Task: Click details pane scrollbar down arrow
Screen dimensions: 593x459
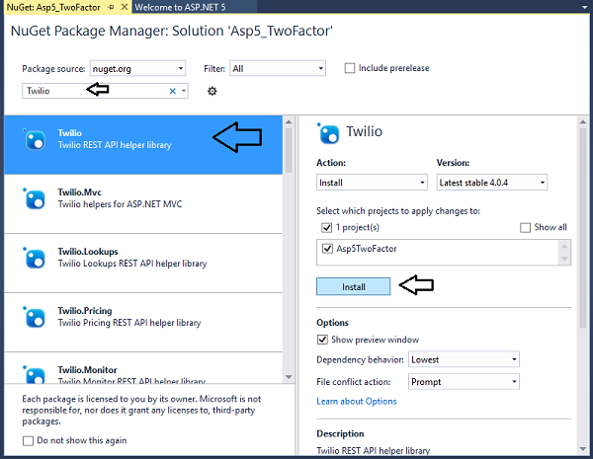Action: [583, 449]
